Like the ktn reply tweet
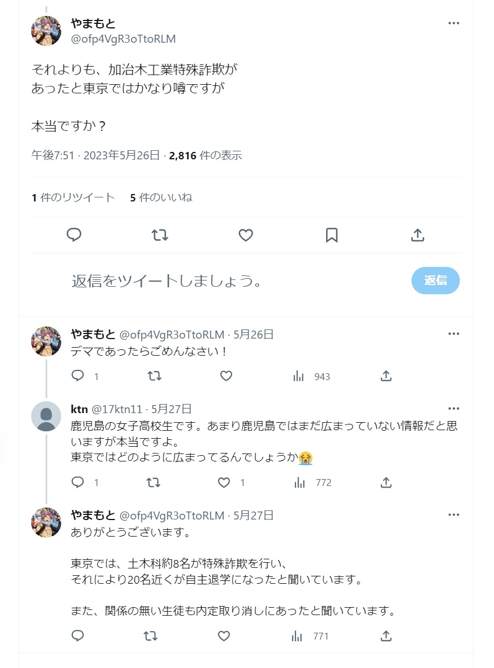Viewport: 494px width, 668px height. tap(224, 483)
